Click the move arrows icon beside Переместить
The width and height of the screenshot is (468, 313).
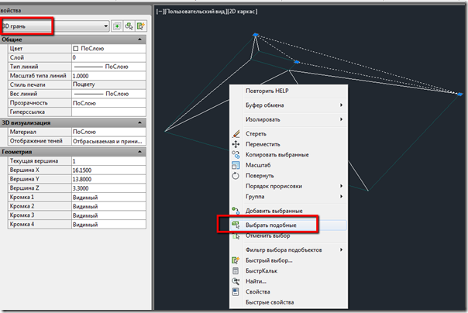(236, 144)
